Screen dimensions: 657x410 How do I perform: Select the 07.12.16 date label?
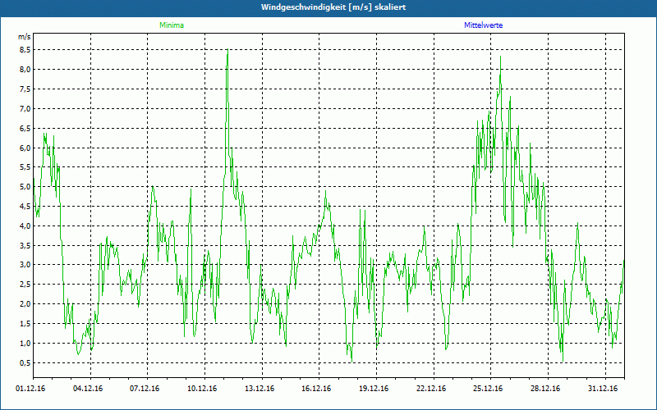click(x=145, y=389)
